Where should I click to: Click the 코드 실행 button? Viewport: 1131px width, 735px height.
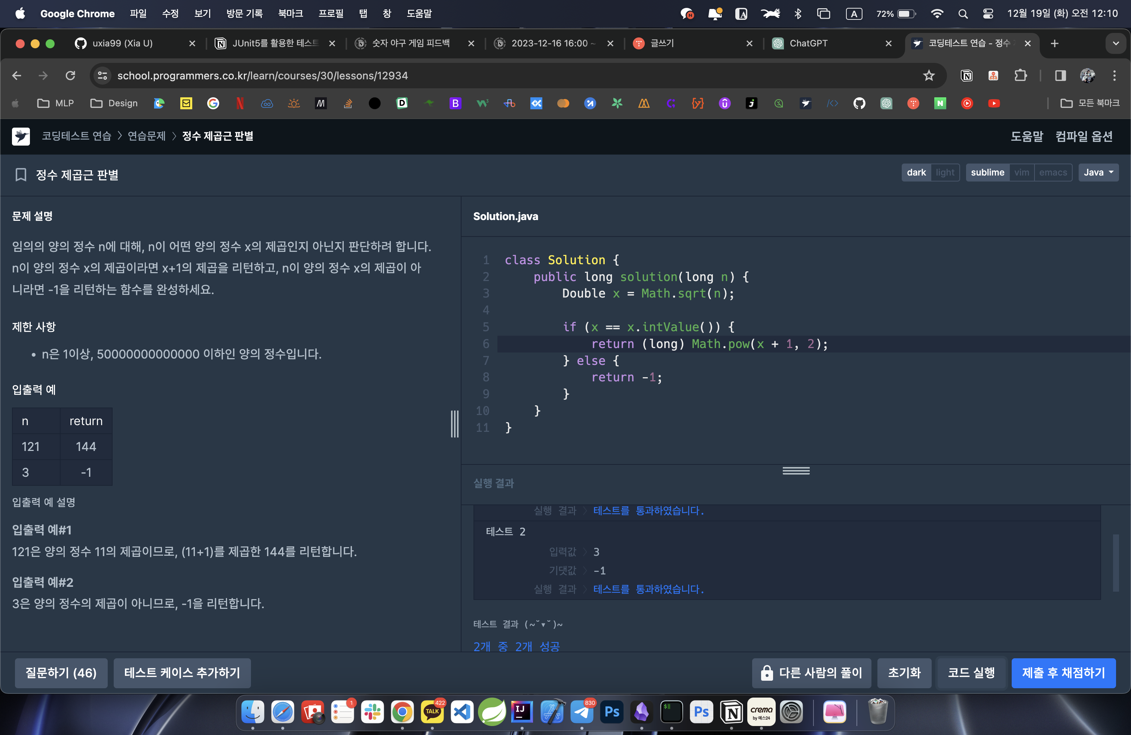tap(971, 673)
